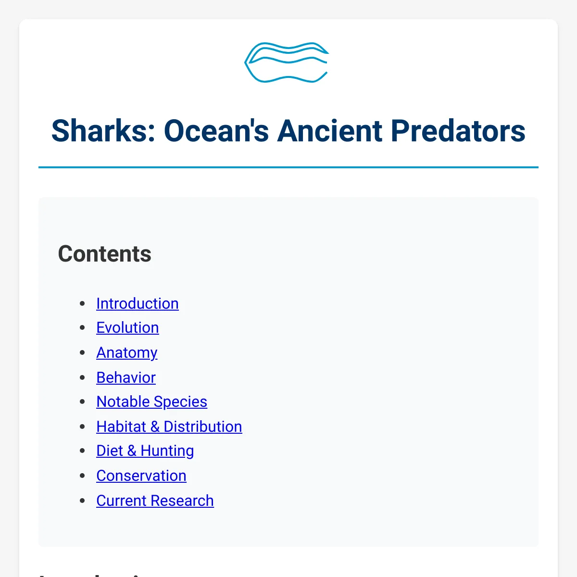577x577 pixels.
Task: Click the blue shark wave logo
Action: [x=287, y=63]
